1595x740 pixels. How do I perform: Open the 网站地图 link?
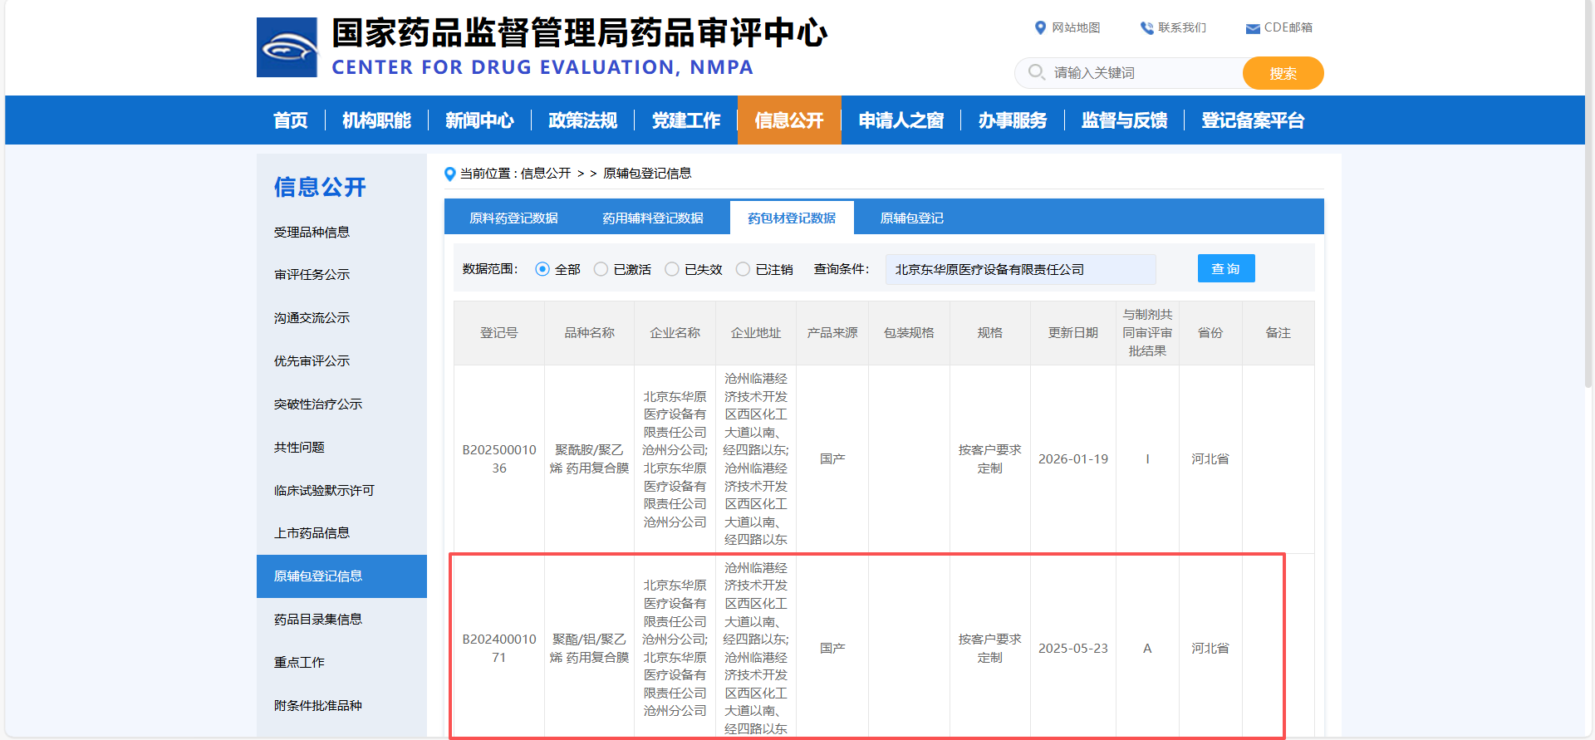coord(1076,27)
